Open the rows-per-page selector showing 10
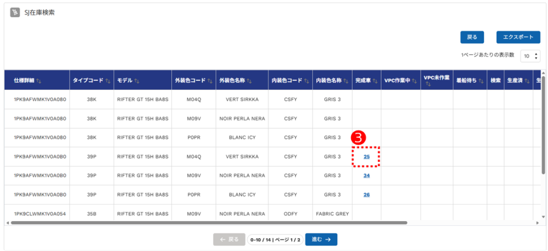The height and width of the screenshot is (251, 548). (x=530, y=56)
